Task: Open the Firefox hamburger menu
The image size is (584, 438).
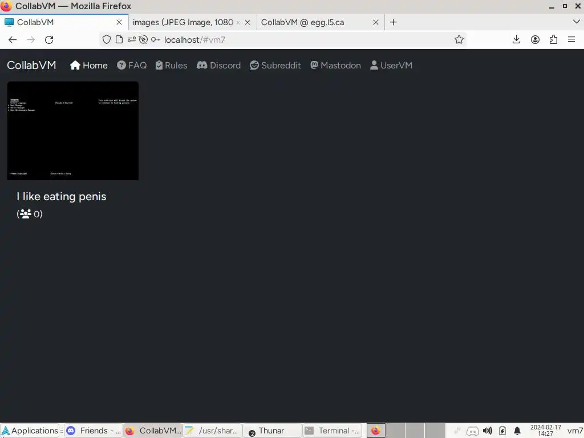Action: [x=571, y=39]
